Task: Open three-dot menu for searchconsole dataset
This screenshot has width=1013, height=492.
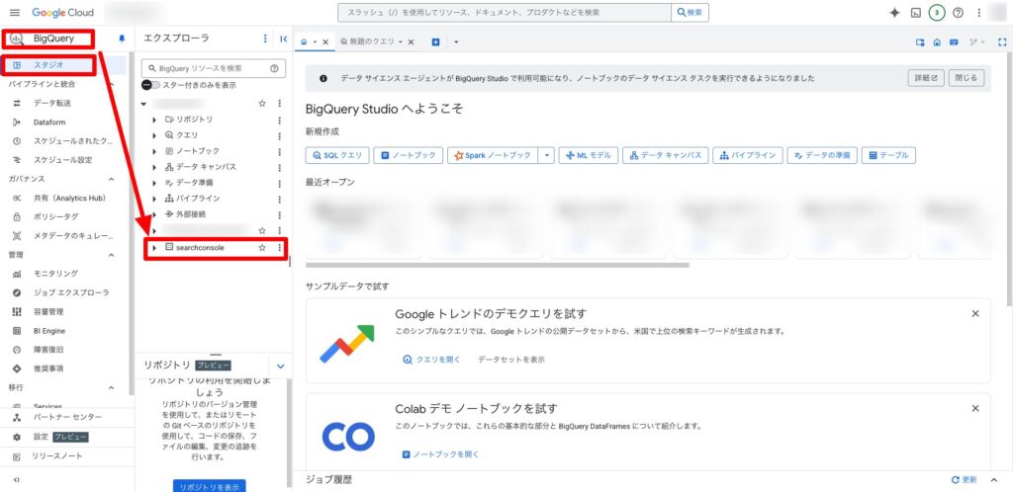Action: [280, 248]
